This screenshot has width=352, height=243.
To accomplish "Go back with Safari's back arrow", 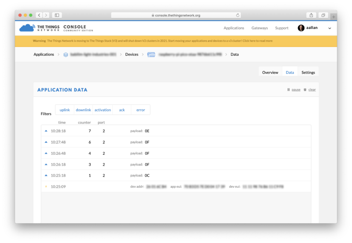I will (39, 15).
